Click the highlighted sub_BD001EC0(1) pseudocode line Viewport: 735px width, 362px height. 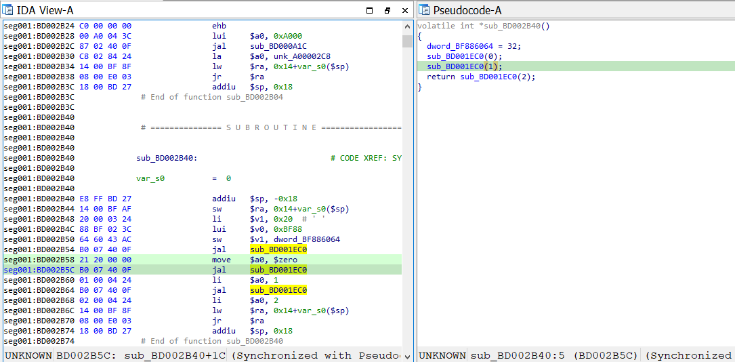(x=576, y=66)
